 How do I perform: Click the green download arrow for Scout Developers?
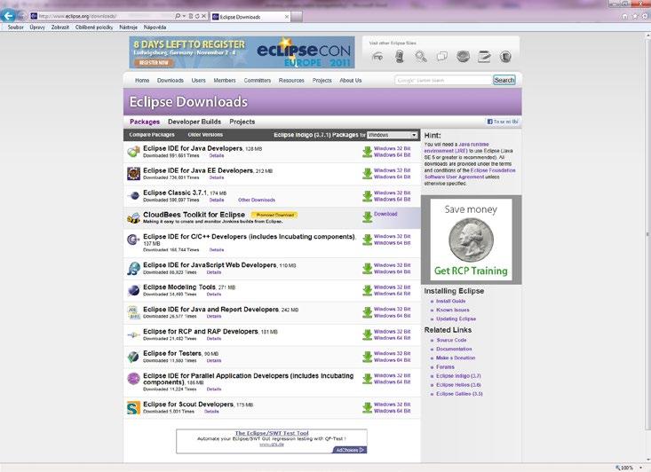pyautogui.click(x=367, y=408)
